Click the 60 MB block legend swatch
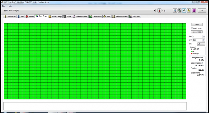 click(191, 49)
